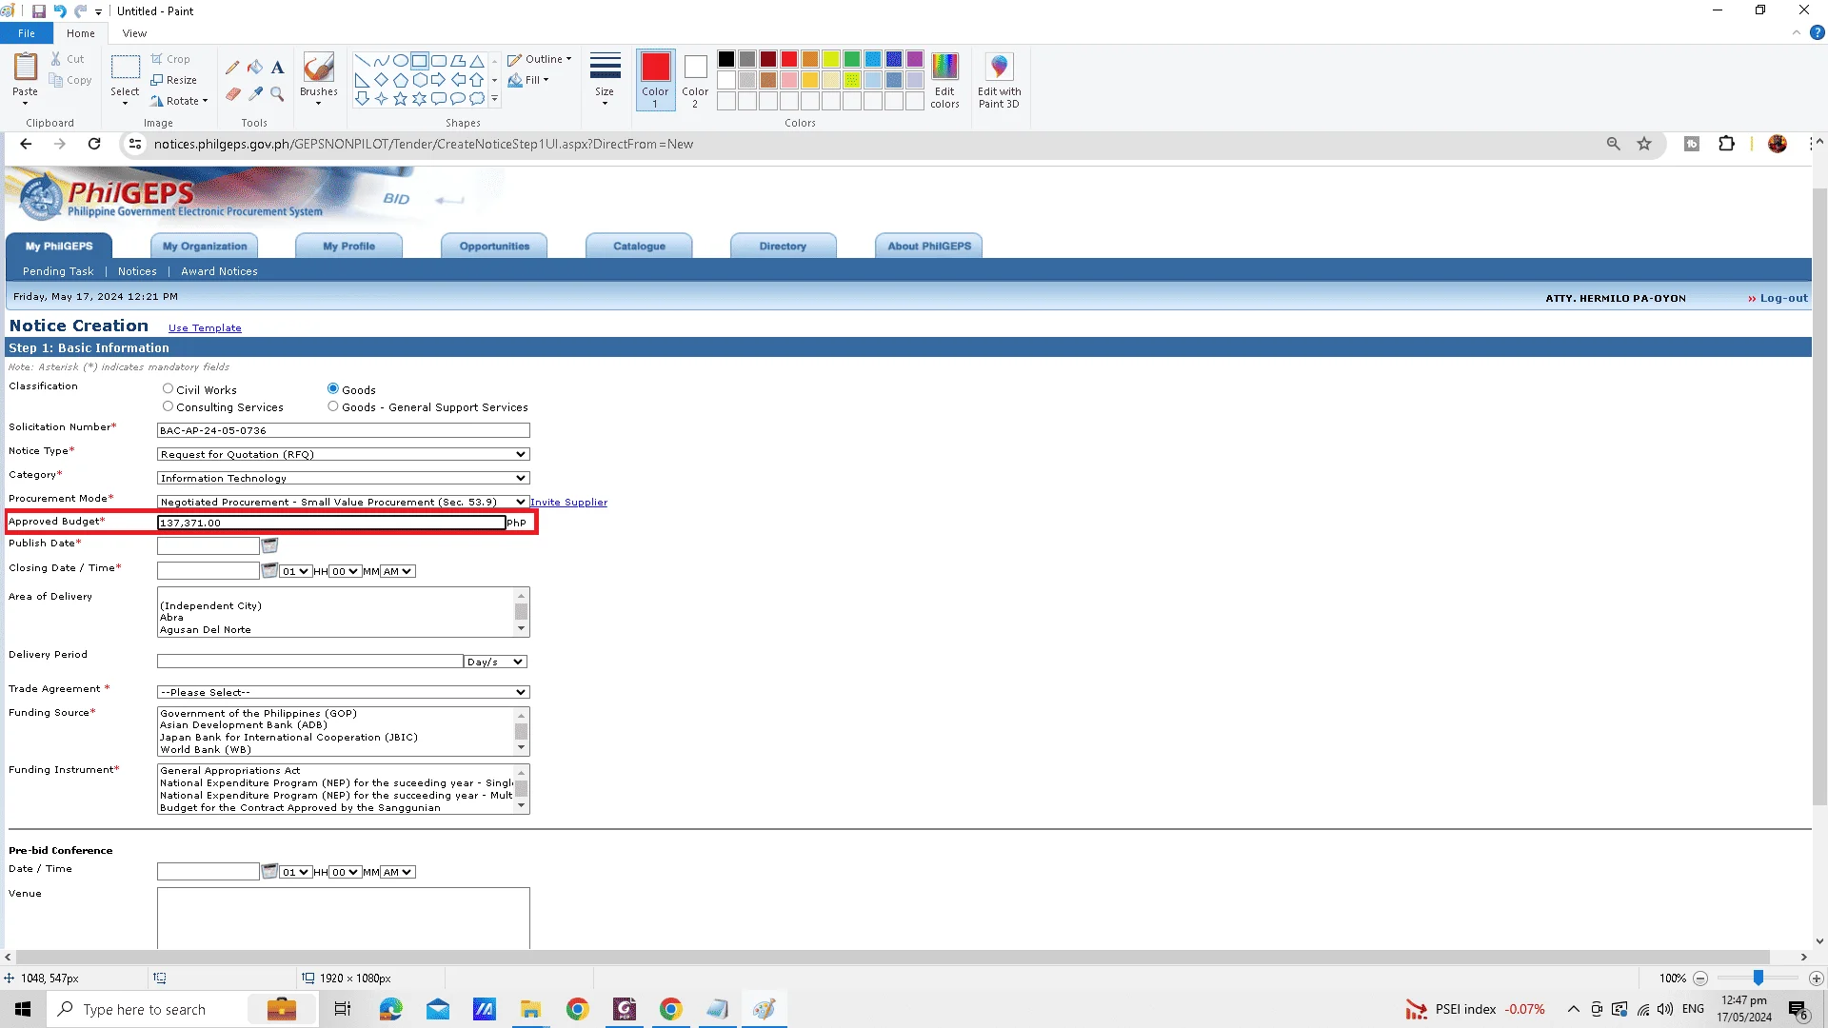This screenshot has height=1028, width=1828.
Task: Select the Magnifier tool
Action: (x=277, y=93)
